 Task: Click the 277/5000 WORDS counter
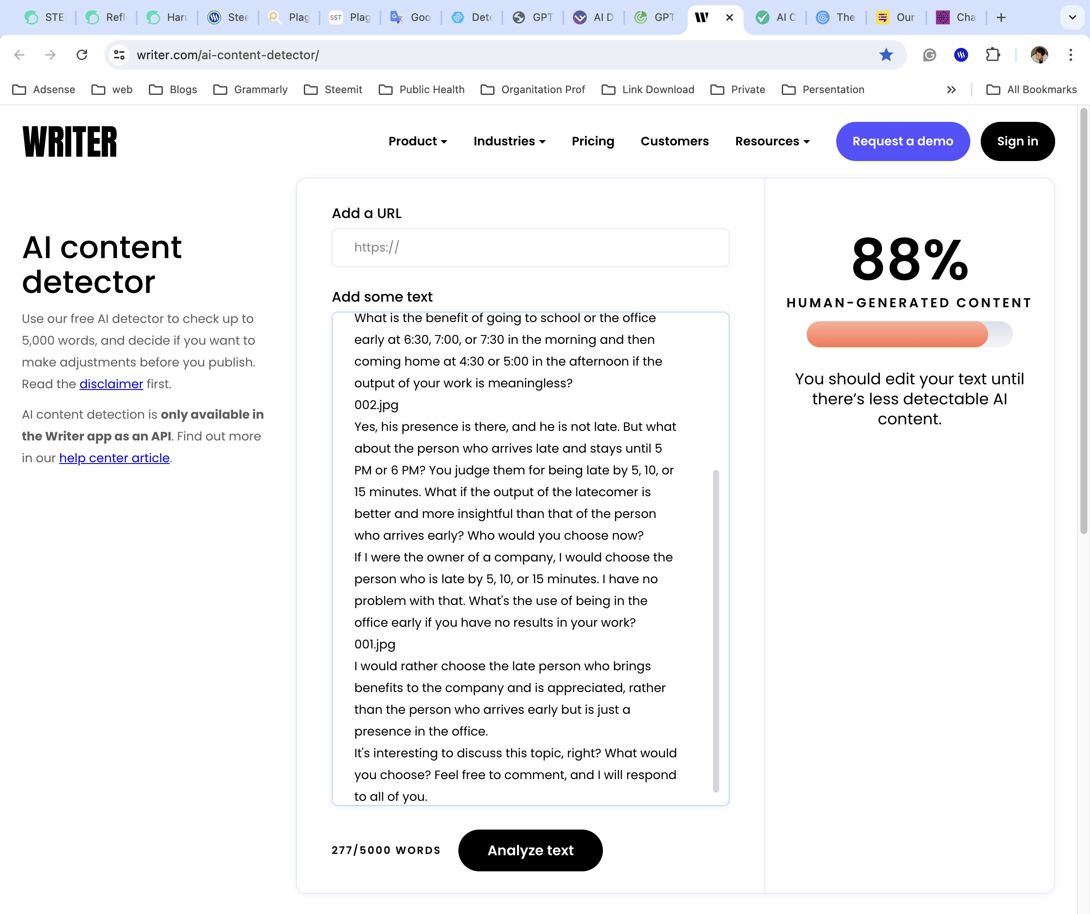click(386, 850)
